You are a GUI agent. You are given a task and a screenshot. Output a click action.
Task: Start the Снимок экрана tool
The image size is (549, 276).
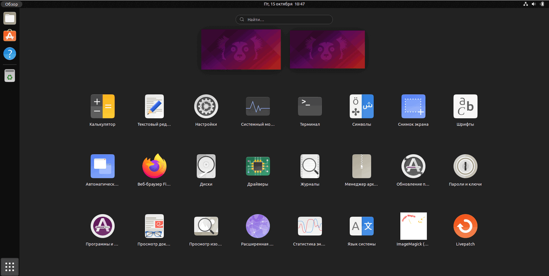pyautogui.click(x=413, y=106)
